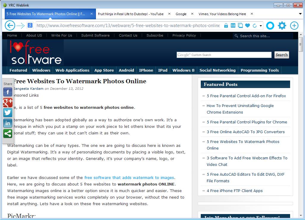
Task: Open the Web Applications category
Action: (x=72, y=70)
